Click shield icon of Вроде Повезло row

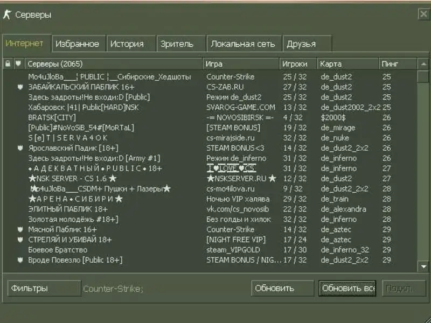20,260
